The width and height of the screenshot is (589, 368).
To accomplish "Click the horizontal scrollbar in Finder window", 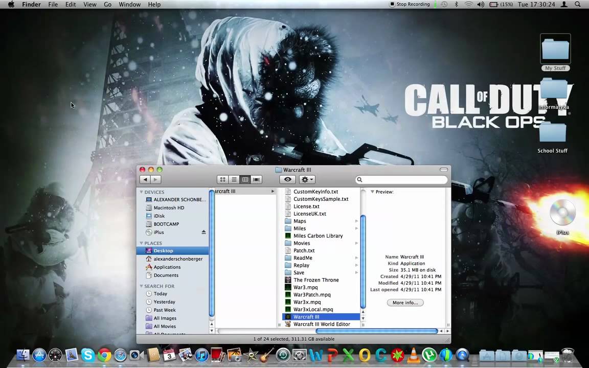I will tap(377, 331).
